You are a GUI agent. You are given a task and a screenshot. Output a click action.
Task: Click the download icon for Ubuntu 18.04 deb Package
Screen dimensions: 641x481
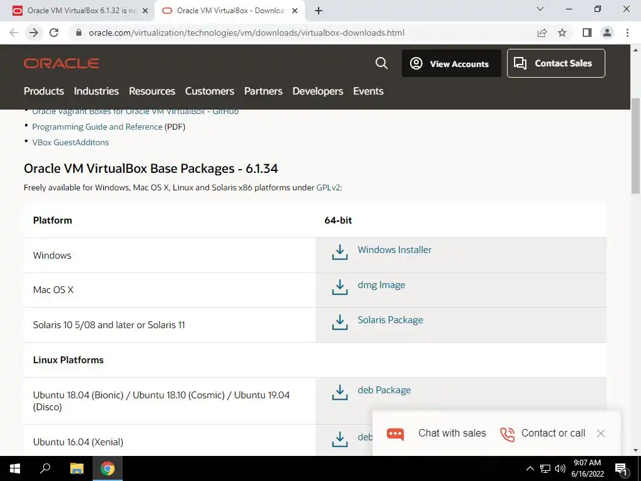pos(340,392)
